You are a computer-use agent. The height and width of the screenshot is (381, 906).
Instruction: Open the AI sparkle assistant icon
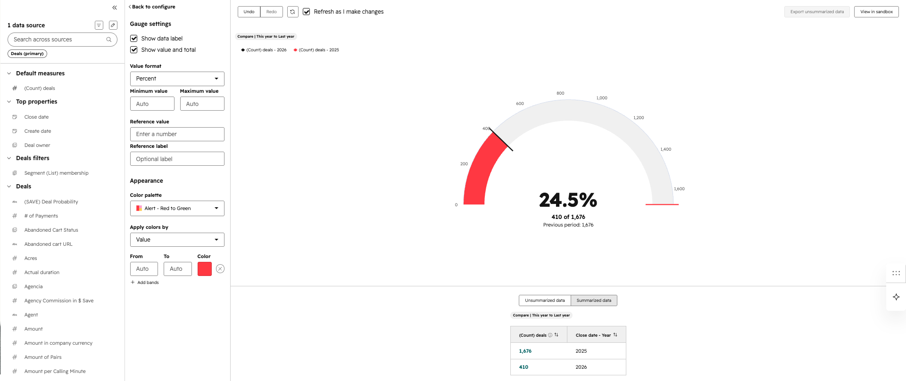[x=896, y=297]
